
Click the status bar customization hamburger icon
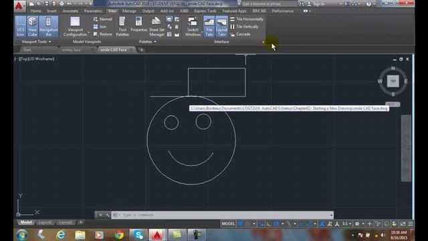(411, 224)
